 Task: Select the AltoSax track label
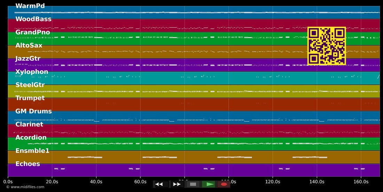pyautogui.click(x=29, y=45)
